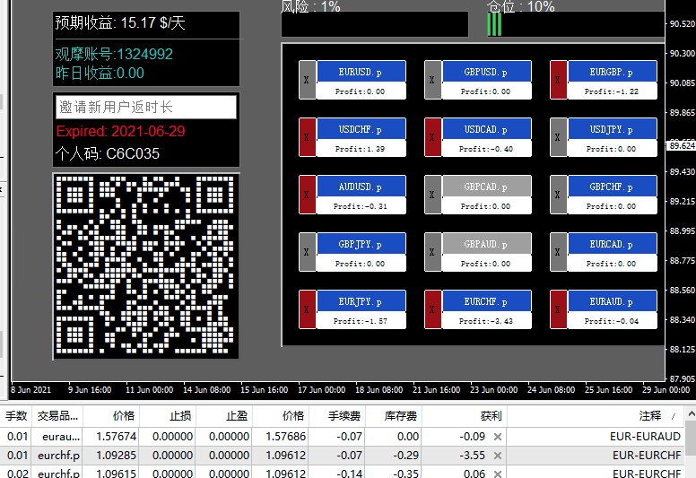Sort orders by the 止盈 column header
The width and height of the screenshot is (696, 478).
pos(223,416)
